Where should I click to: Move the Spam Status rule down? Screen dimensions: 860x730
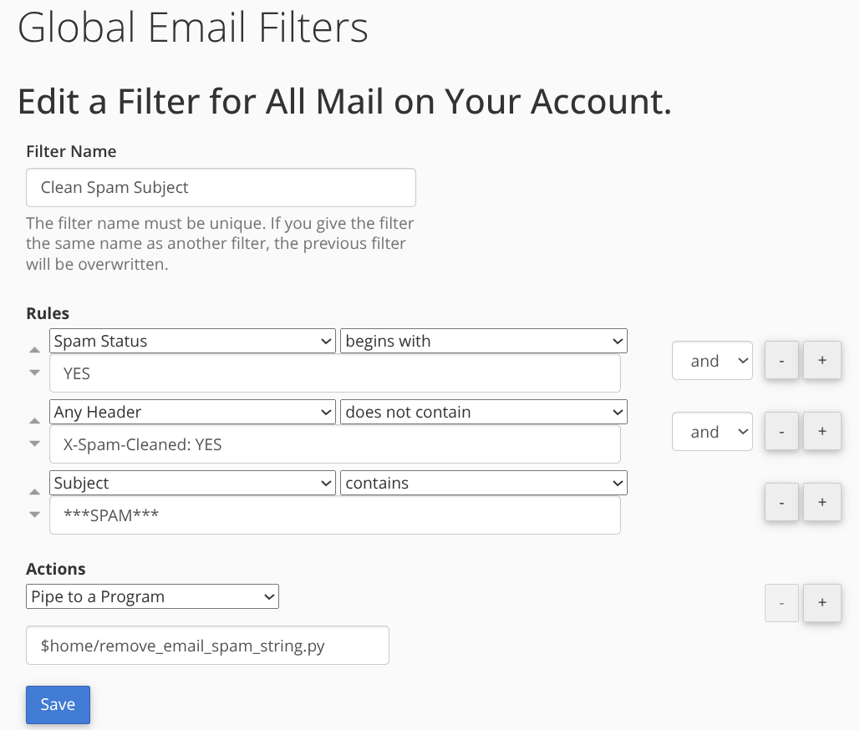click(34, 373)
